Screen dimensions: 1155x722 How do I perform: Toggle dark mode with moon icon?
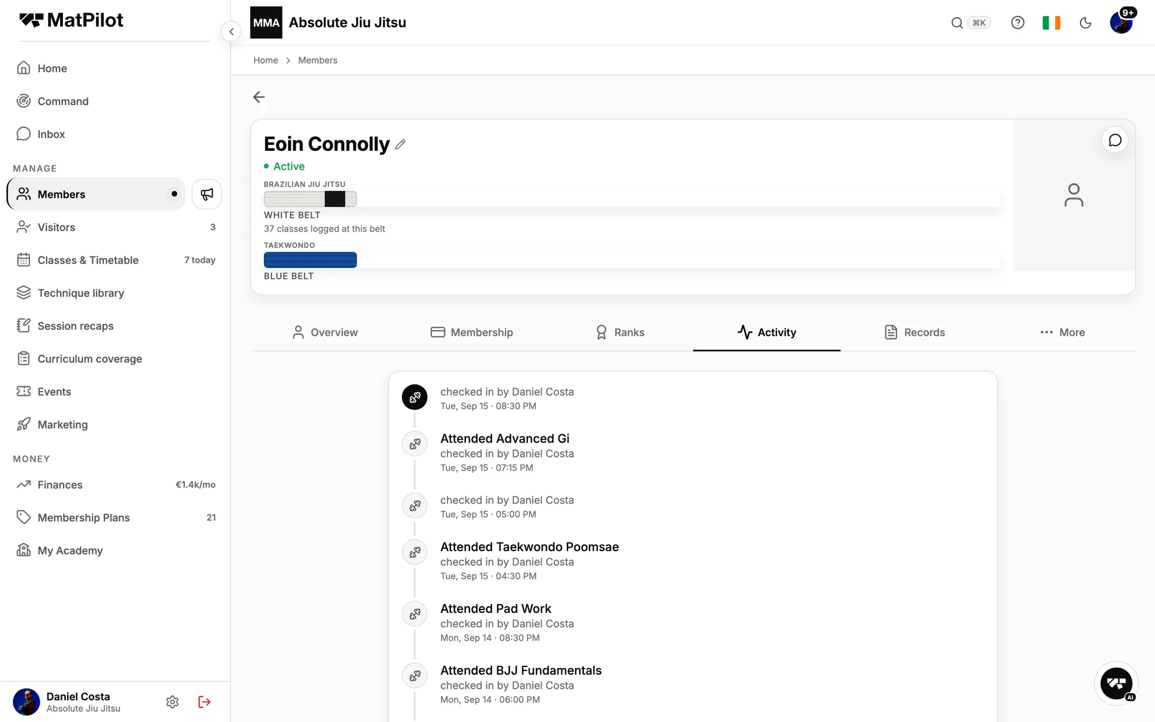pos(1086,23)
